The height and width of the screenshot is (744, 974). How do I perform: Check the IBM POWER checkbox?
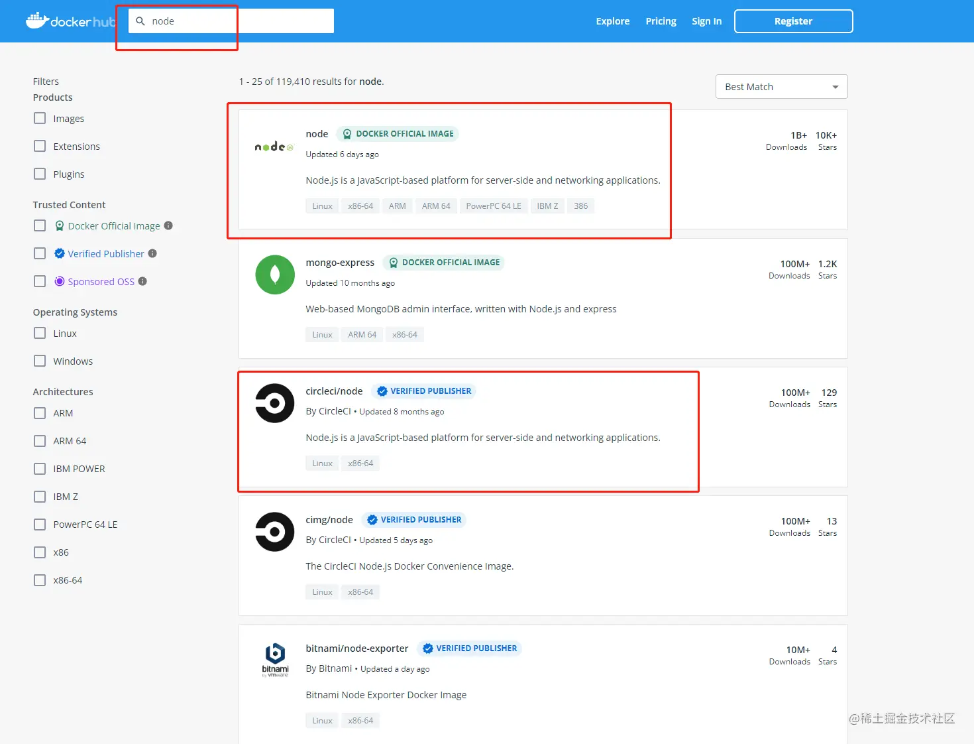tap(40, 468)
